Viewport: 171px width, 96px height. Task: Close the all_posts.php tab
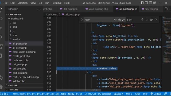click(x=136, y=9)
